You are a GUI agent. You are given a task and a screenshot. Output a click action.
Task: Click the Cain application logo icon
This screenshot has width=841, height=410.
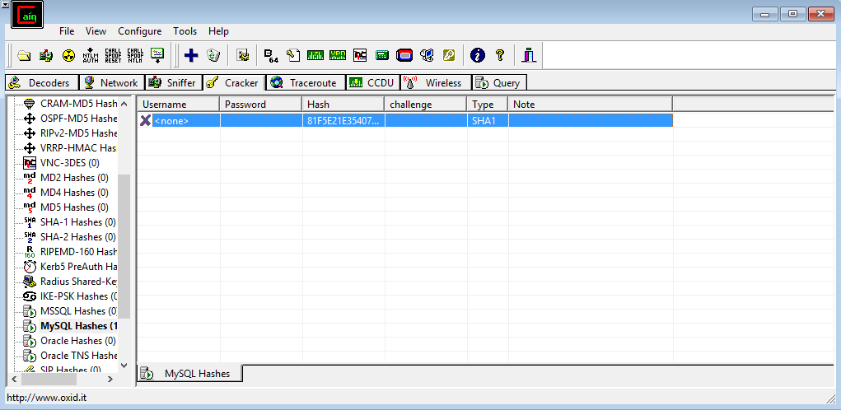pyautogui.click(x=27, y=15)
